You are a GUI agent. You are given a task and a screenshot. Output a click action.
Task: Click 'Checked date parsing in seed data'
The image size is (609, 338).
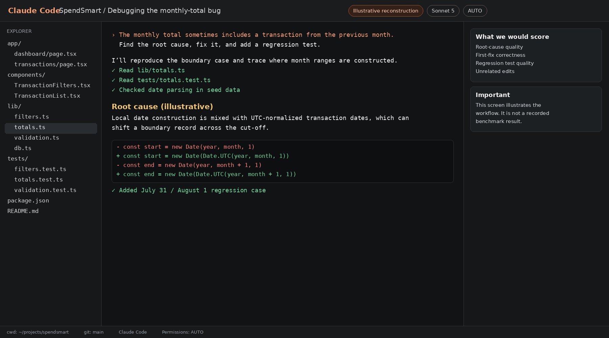click(176, 90)
